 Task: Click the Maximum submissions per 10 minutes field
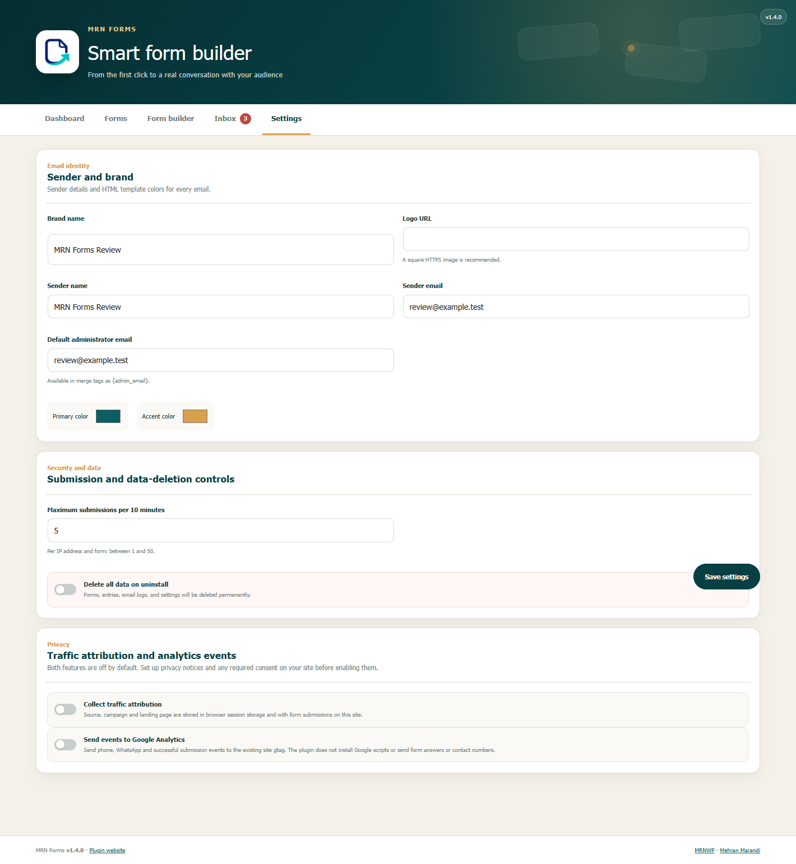pos(221,531)
